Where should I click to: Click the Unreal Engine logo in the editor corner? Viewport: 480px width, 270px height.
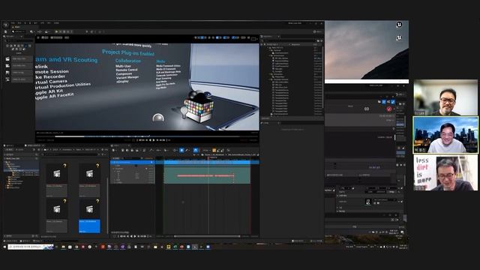click(6, 25)
